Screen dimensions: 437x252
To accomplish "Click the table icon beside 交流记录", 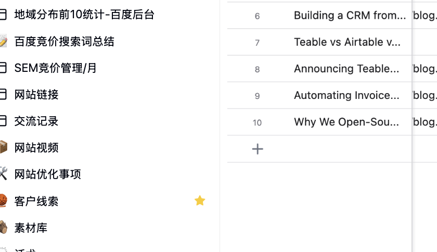I will 3,121.
